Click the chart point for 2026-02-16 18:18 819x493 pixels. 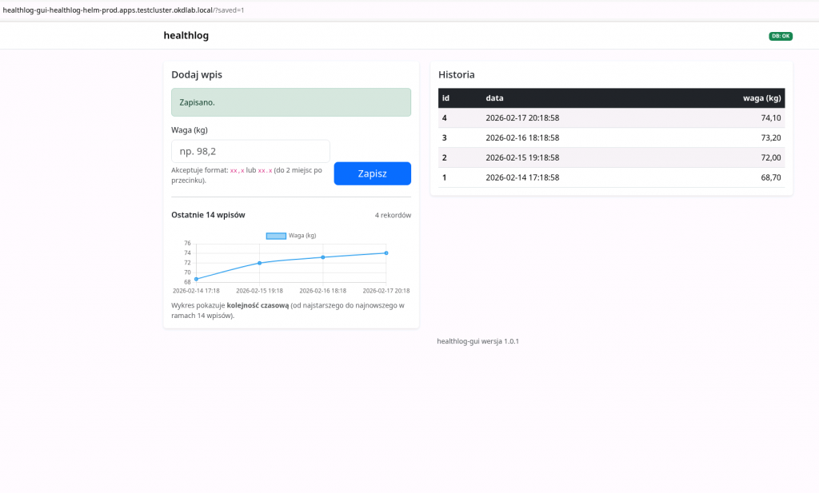tap(323, 257)
